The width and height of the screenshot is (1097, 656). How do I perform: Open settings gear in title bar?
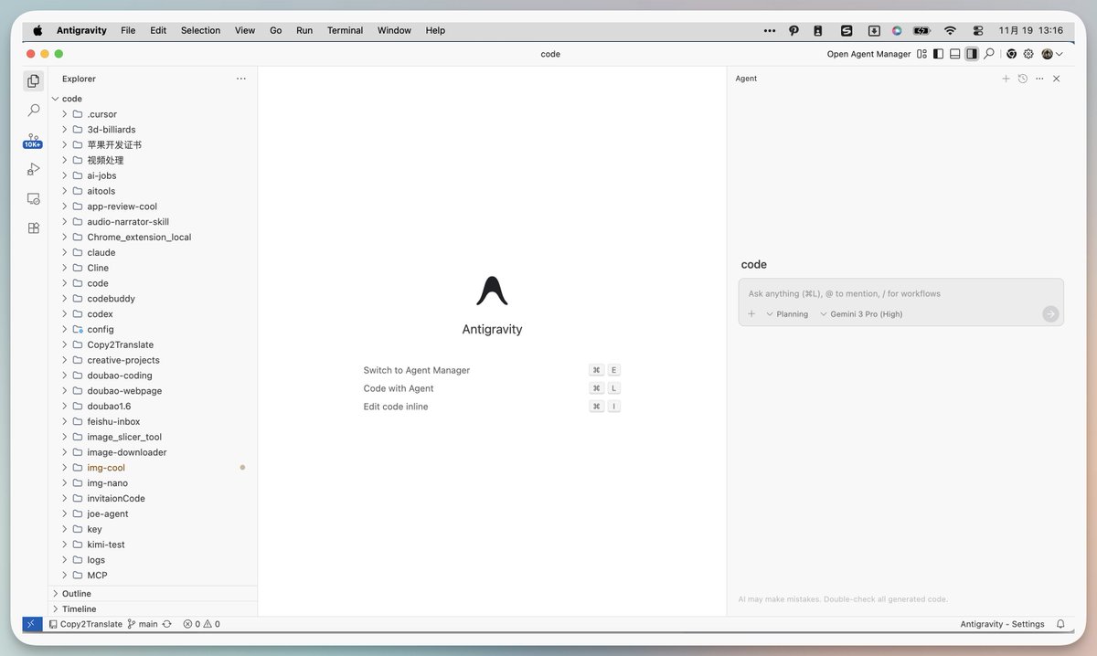pos(1028,54)
